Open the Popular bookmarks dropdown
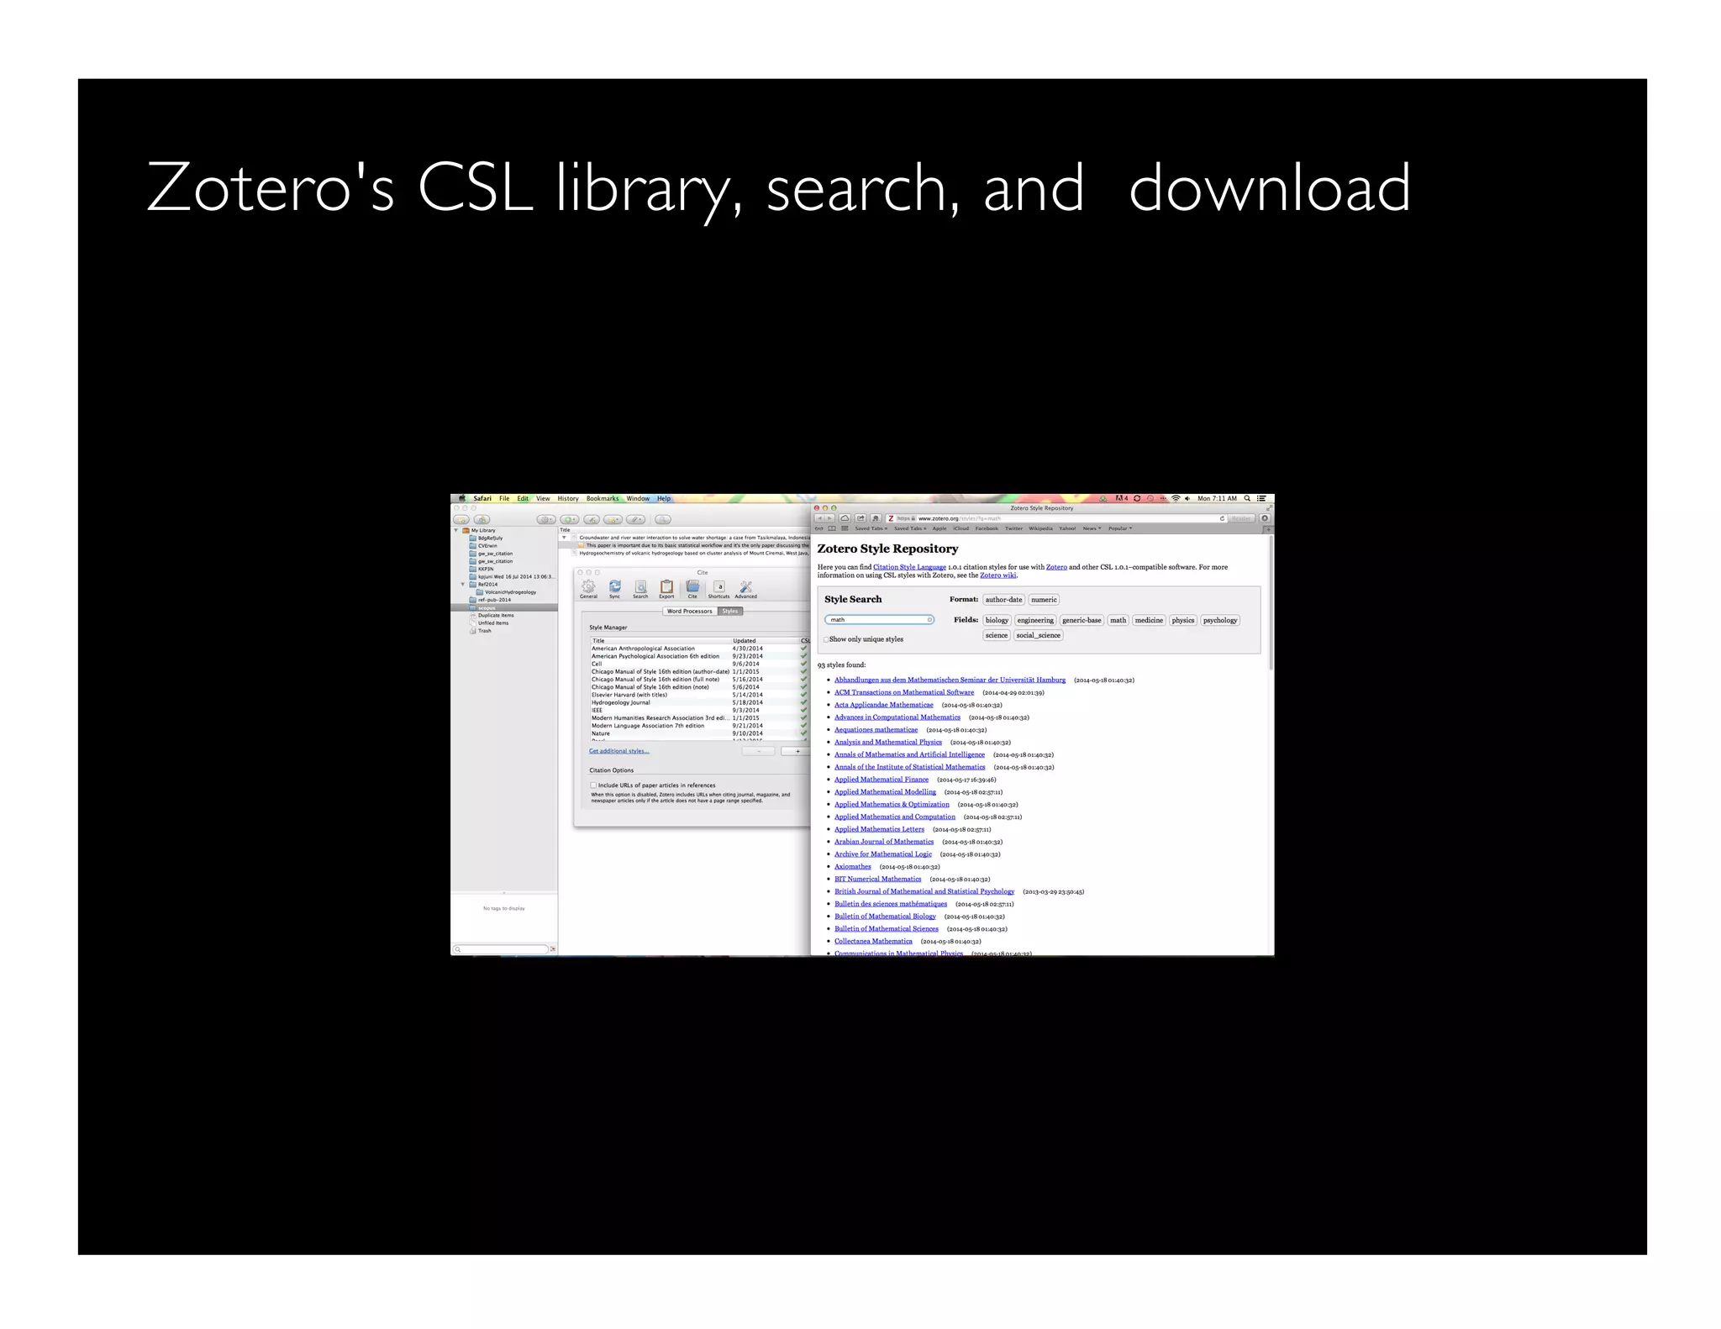 click(x=1120, y=528)
